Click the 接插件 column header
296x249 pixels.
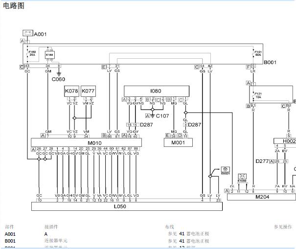(x=51, y=226)
